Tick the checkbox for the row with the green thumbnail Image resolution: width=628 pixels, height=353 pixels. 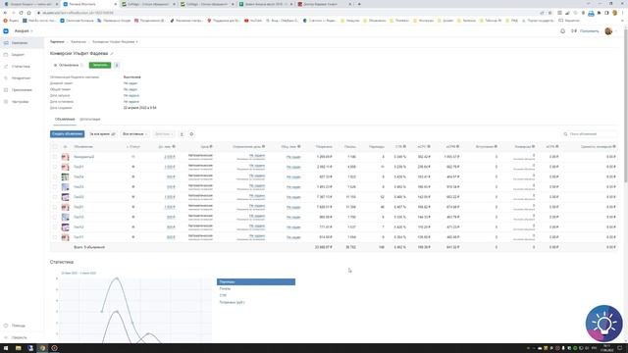pyautogui.click(x=55, y=176)
